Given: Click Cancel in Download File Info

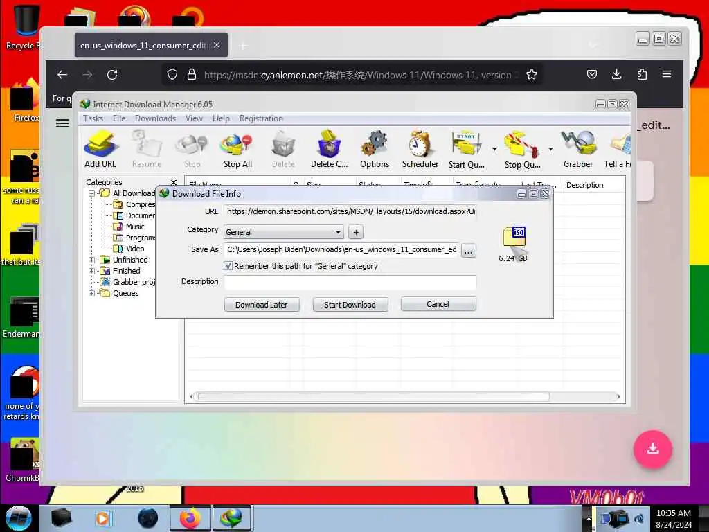Looking at the screenshot, I should tap(438, 305).
